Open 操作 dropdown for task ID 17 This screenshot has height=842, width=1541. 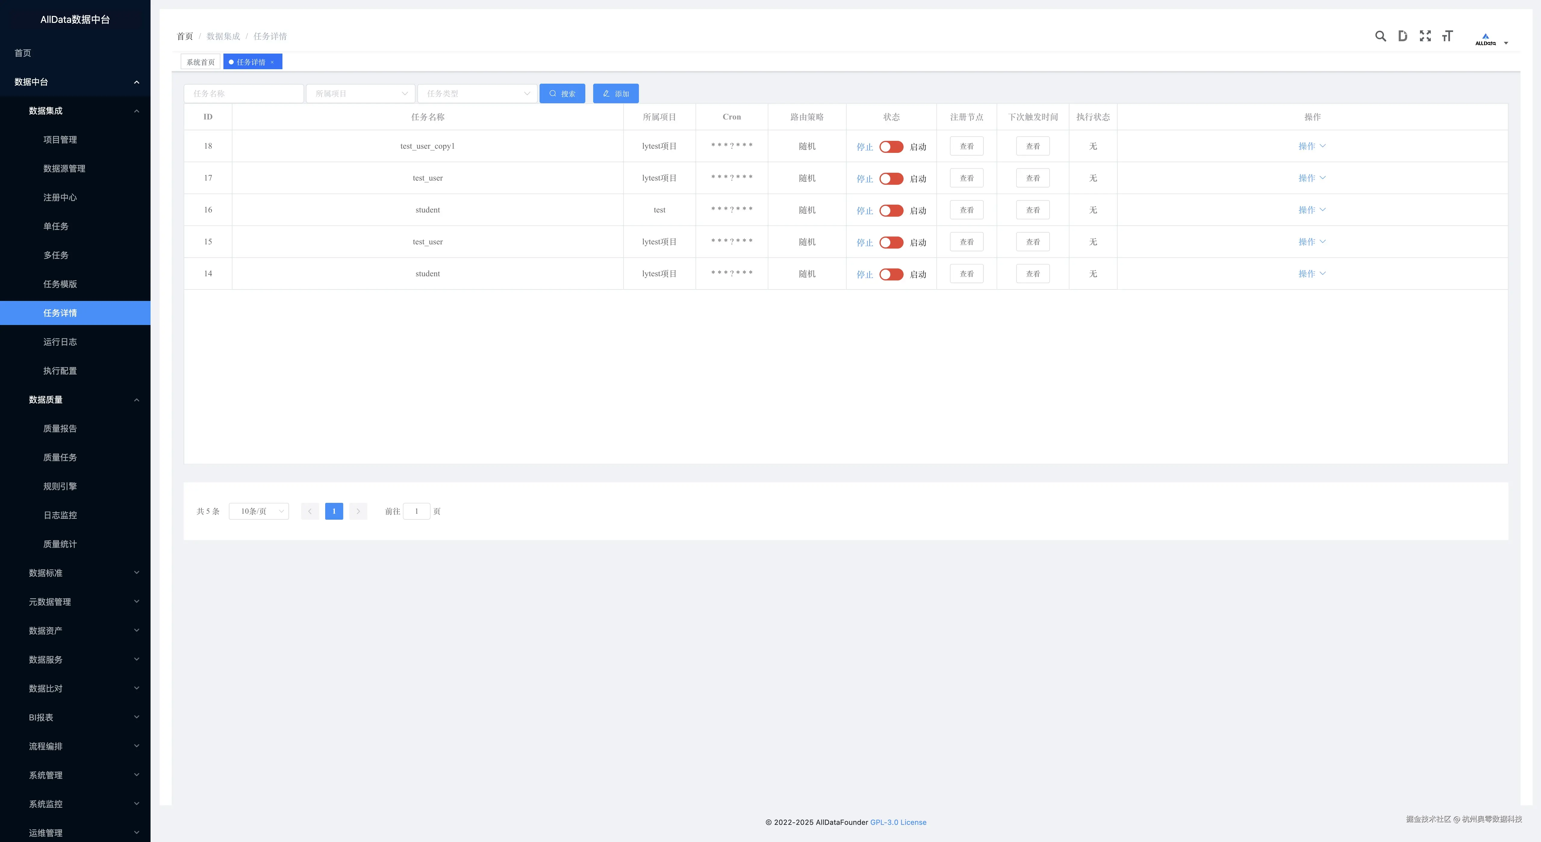coord(1311,178)
